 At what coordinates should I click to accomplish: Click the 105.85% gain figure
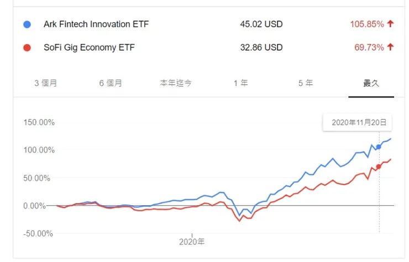pos(366,25)
